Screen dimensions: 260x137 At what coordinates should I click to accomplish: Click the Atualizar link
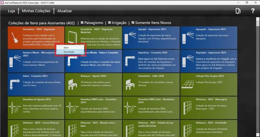coord(65,11)
